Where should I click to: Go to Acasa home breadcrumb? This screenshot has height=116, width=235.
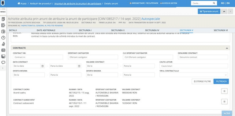tap(22, 3)
